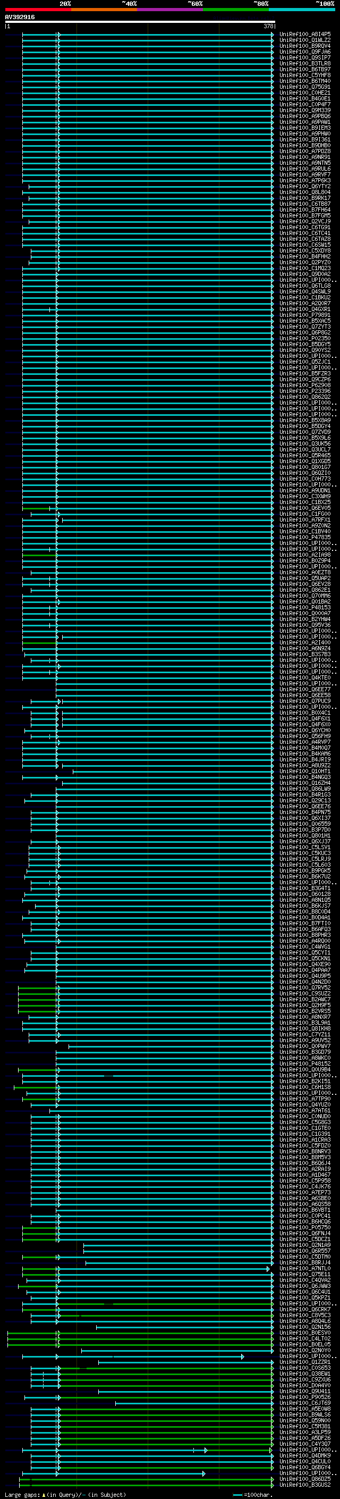Click the UniRef100_C5YHF8 entry
The height and width of the screenshot is (1499, 340).
click(305, 75)
